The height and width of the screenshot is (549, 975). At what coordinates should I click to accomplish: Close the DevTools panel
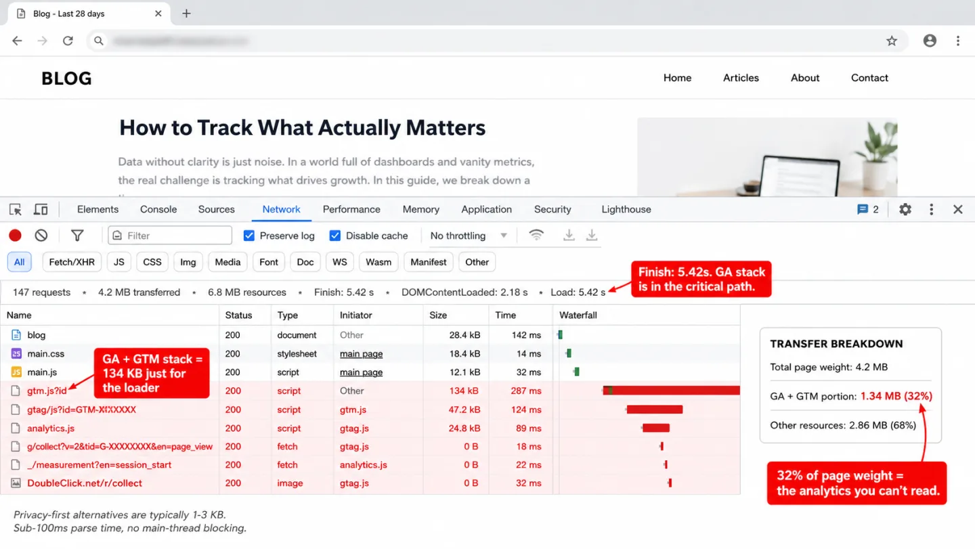[x=957, y=210]
